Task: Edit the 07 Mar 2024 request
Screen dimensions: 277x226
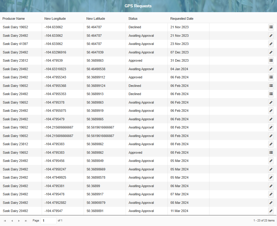Action: pos(271,194)
